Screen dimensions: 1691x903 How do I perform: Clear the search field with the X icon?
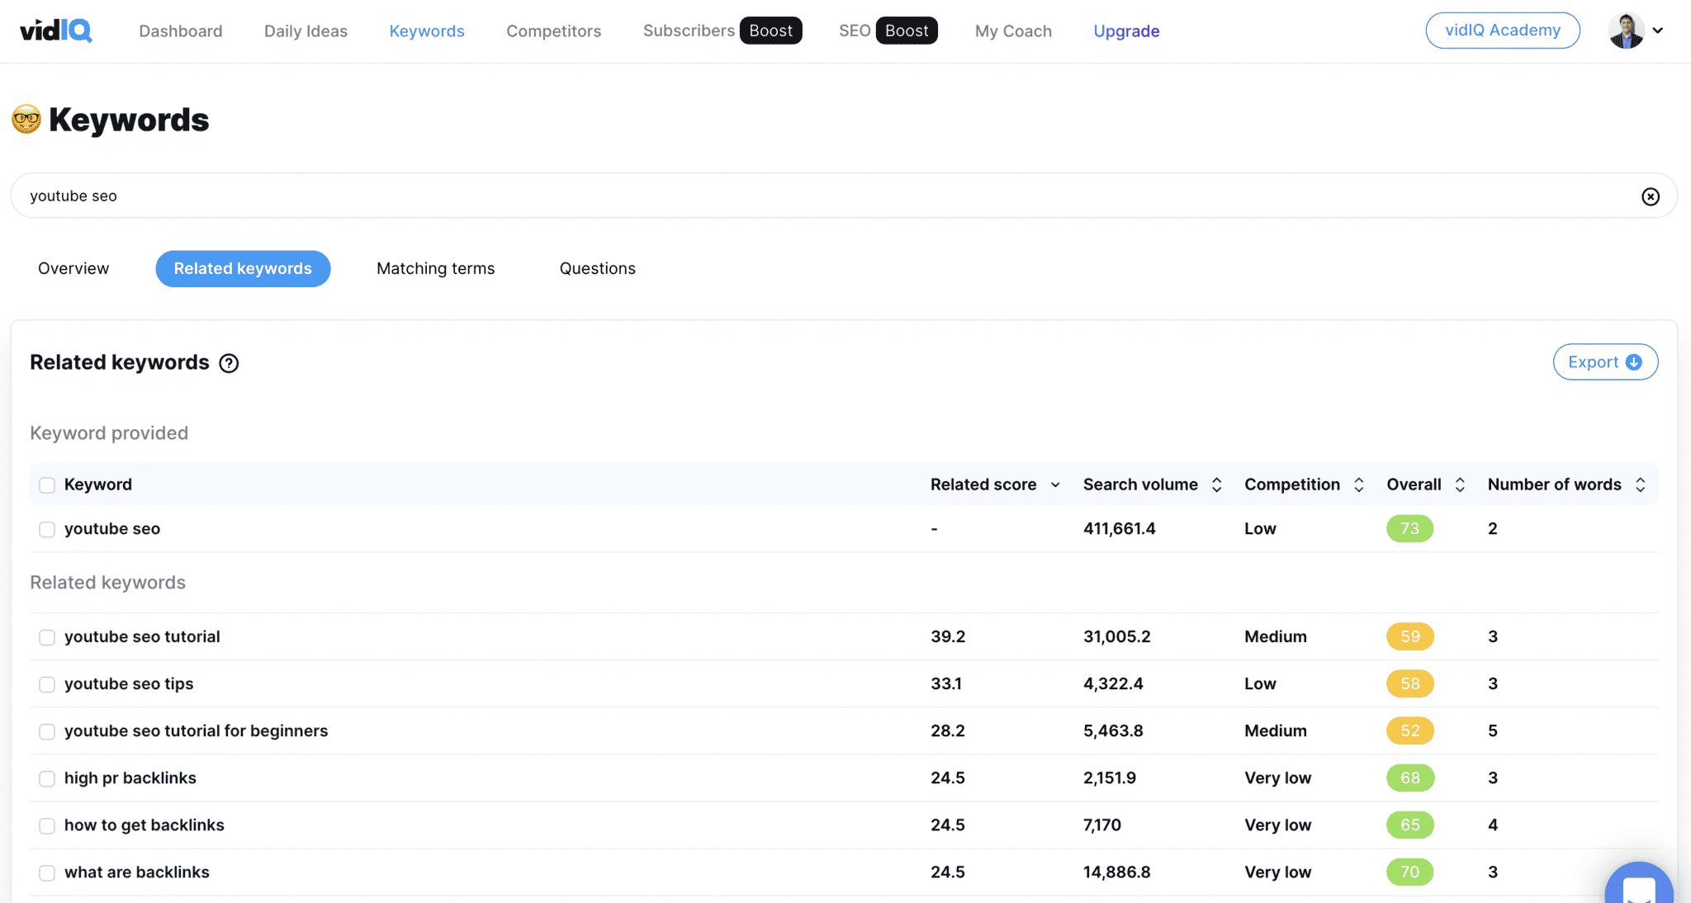coord(1650,196)
